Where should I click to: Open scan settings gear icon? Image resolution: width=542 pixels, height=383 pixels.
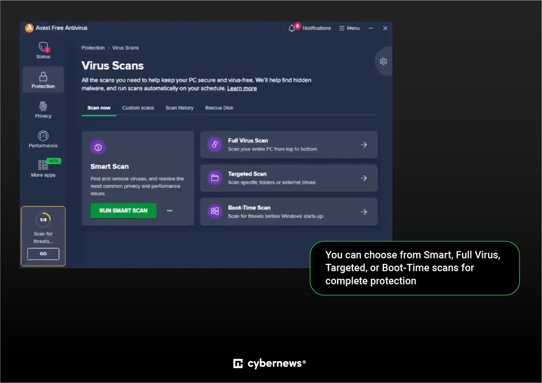point(383,61)
